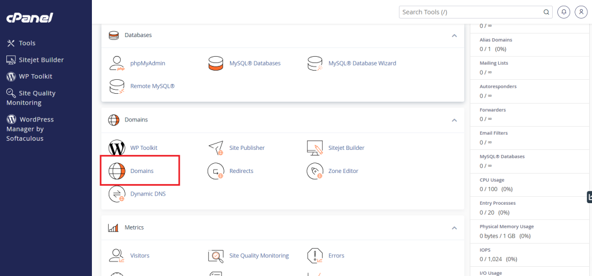Screen dimensions: 592x276
Task: Open the Dynamic DNS link
Action: [148, 194]
